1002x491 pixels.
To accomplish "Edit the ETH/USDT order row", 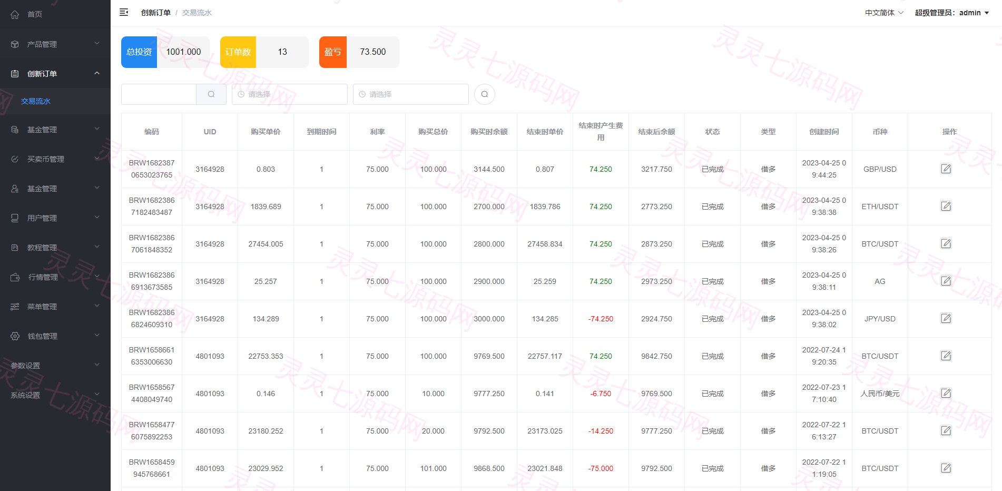I will (946, 206).
